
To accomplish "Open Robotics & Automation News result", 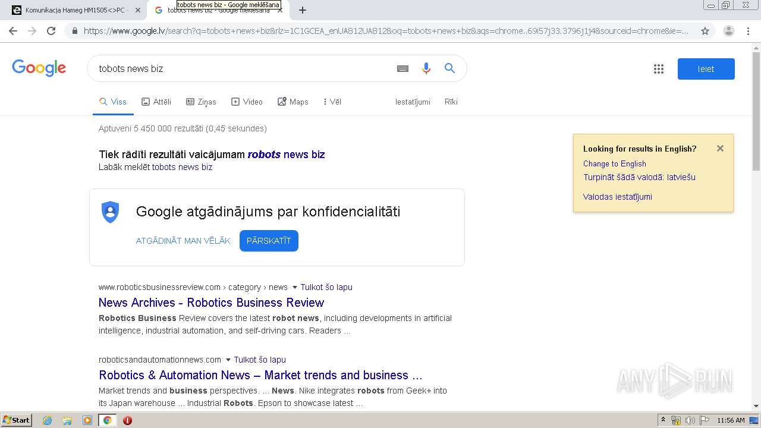I will [260, 375].
